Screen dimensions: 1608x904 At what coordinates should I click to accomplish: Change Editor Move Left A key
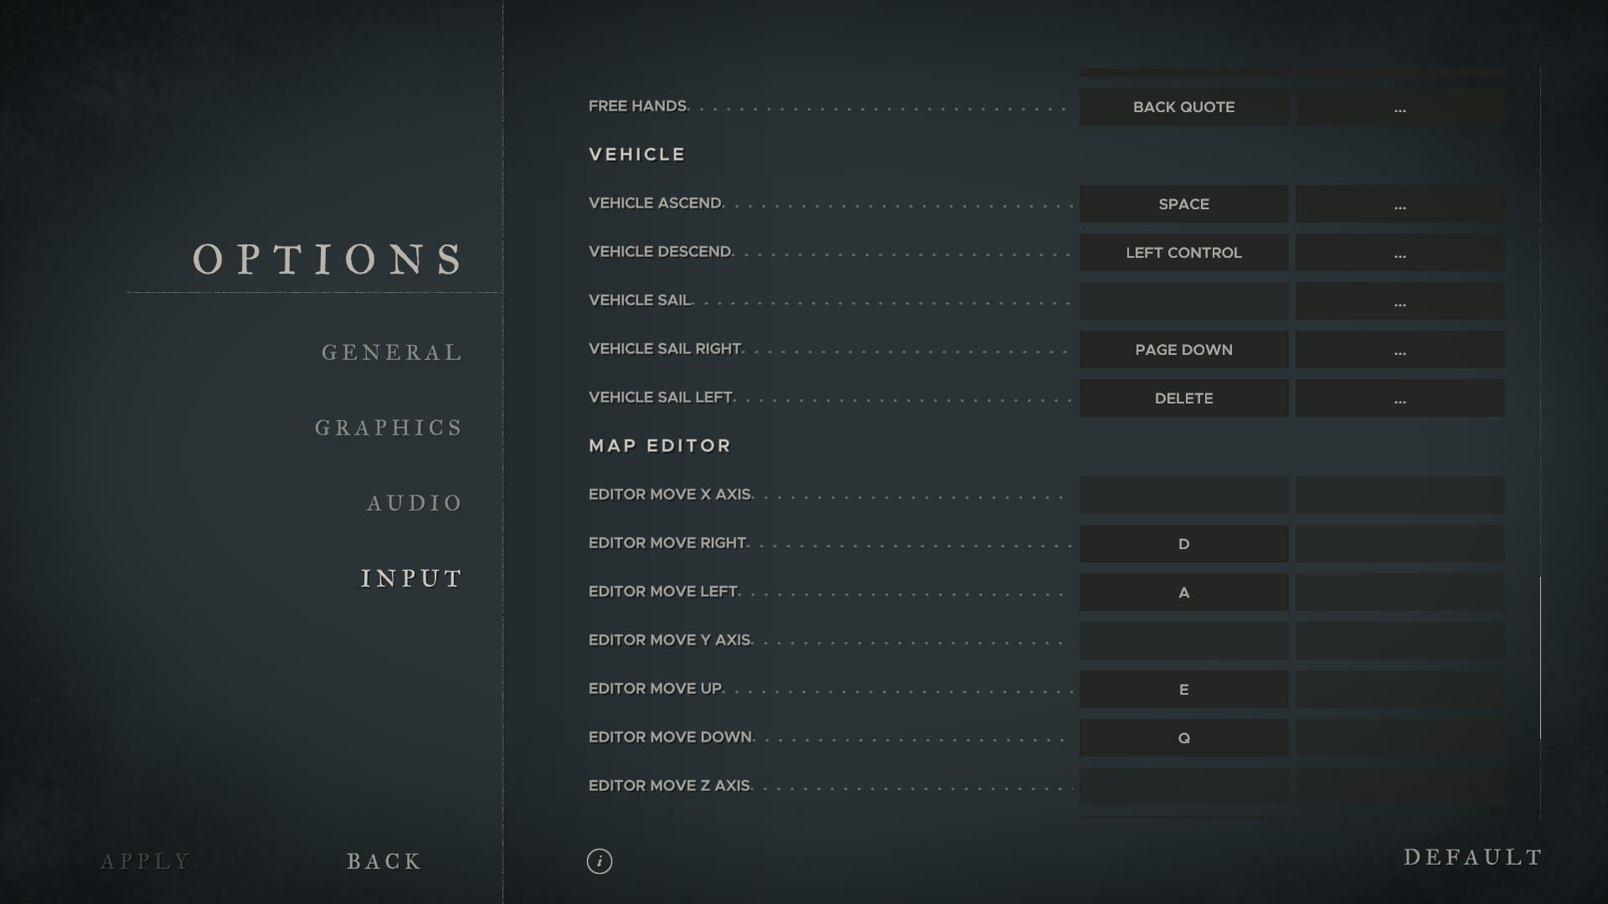pyautogui.click(x=1183, y=593)
